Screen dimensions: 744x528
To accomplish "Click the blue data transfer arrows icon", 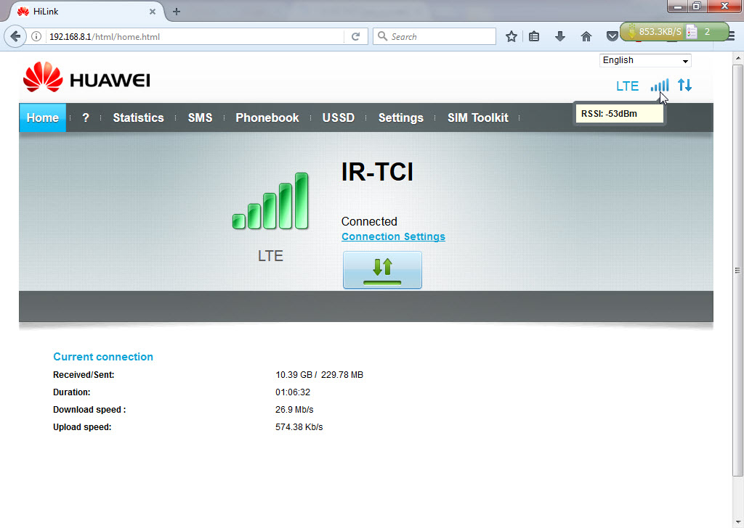I will point(684,86).
